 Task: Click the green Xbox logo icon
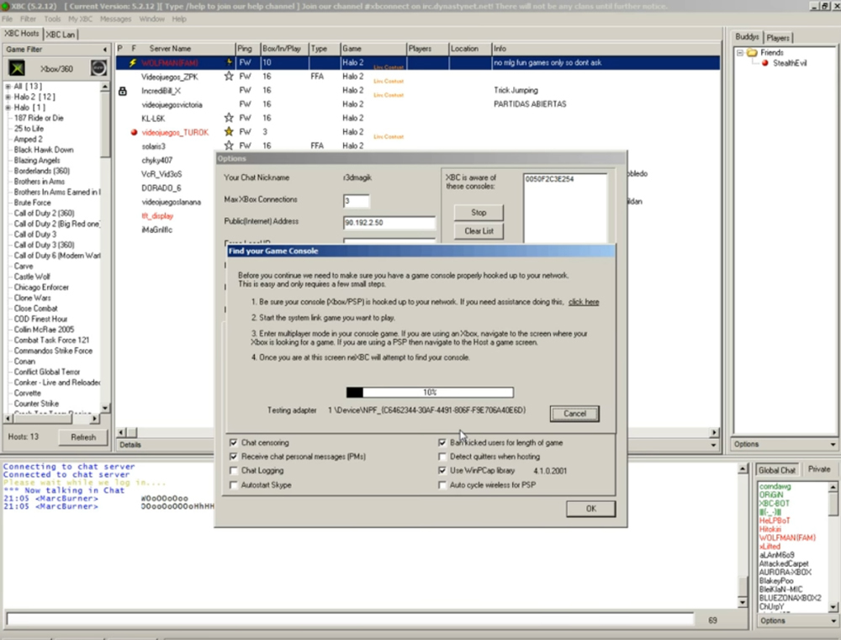[17, 69]
